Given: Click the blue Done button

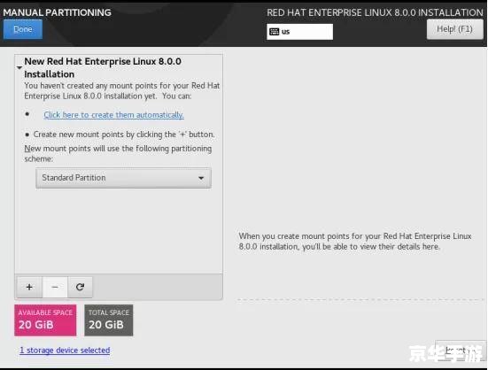Looking at the screenshot, I should pyautogui.click(x=23, y=29).
